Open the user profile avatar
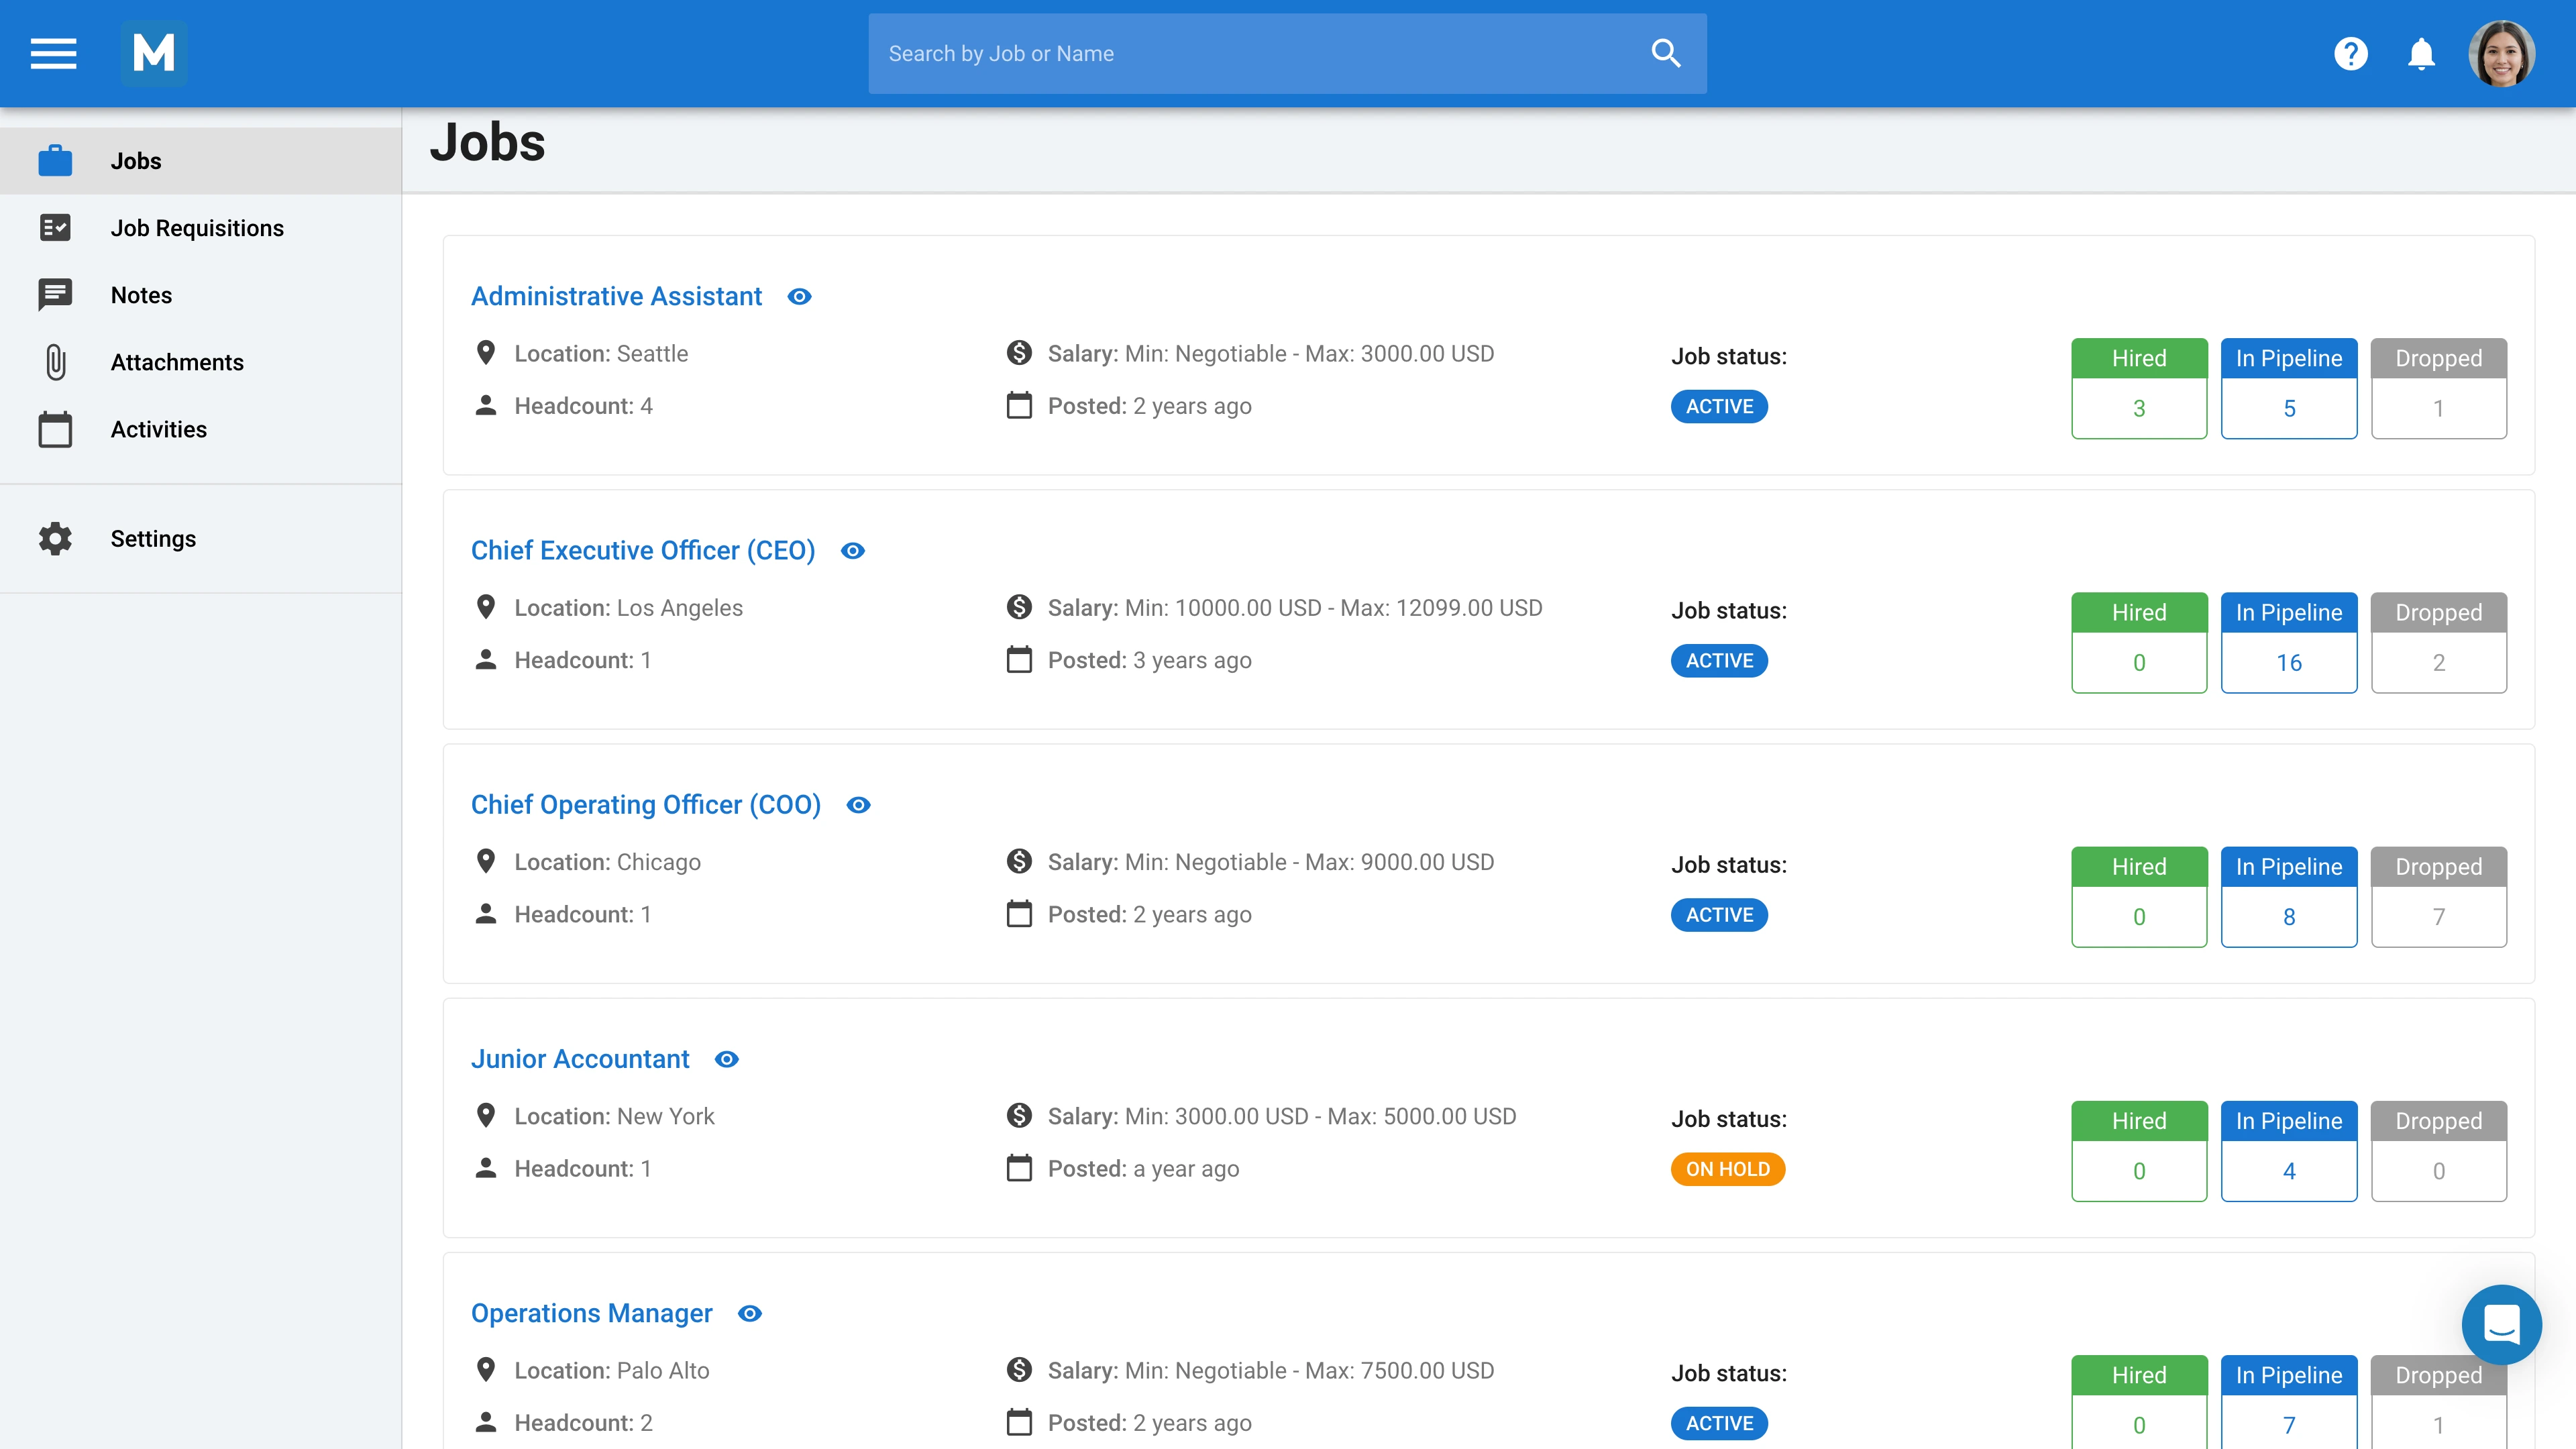Viewport: 2576px width, 1449px height. (2501, 53)
